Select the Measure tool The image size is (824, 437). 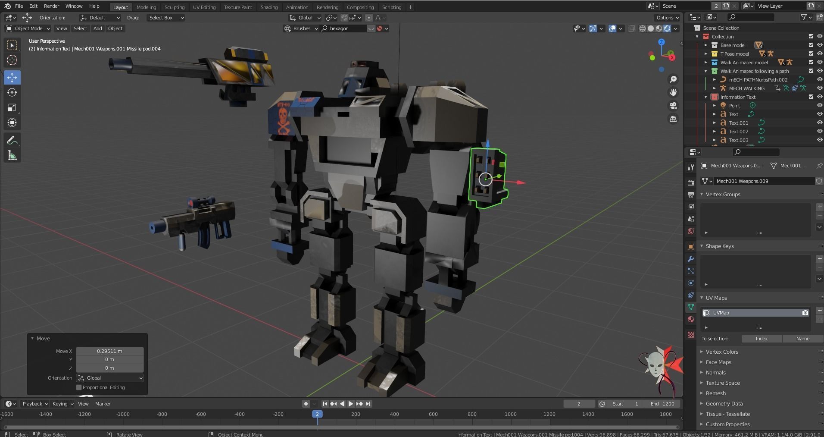click(12, 155)
